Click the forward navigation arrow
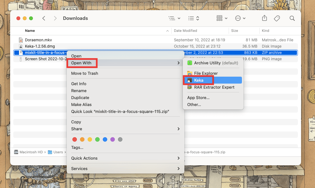The image size is (315, 188). click(x=55, y=18)
